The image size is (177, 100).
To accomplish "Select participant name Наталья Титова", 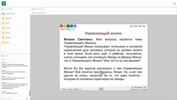I will pos(10,13).
